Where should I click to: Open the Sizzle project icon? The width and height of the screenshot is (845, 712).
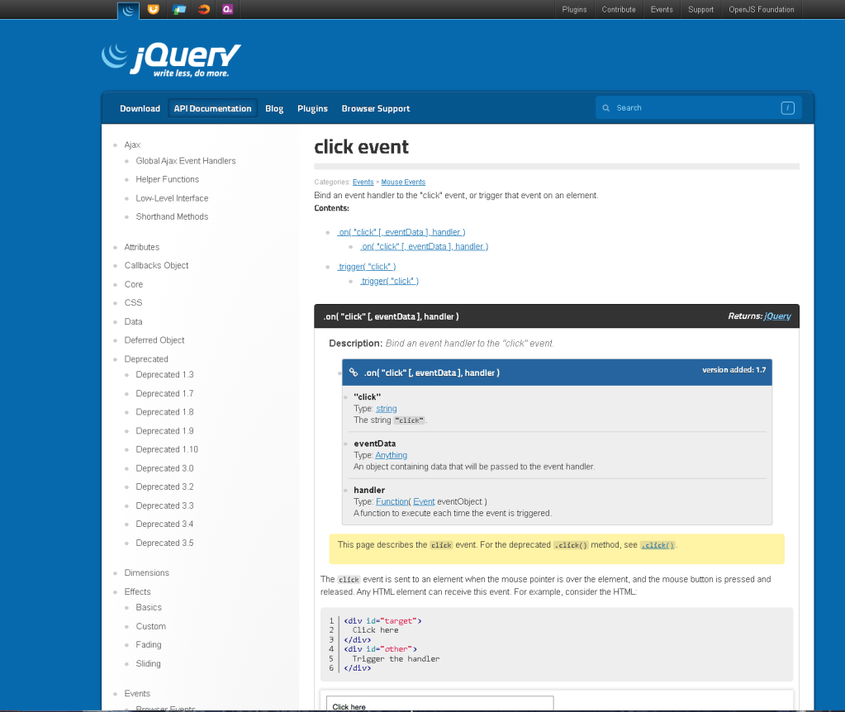[204, 9]
